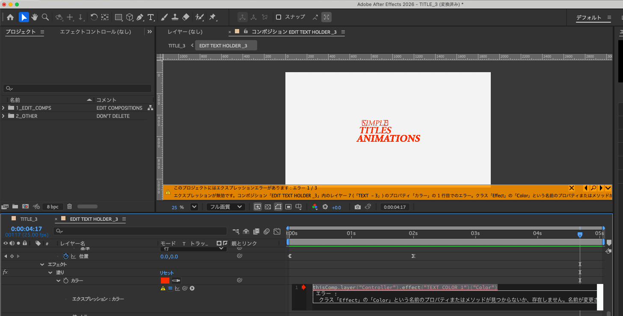Open the Graph Editor from the timeline header

tap(277, 231)
